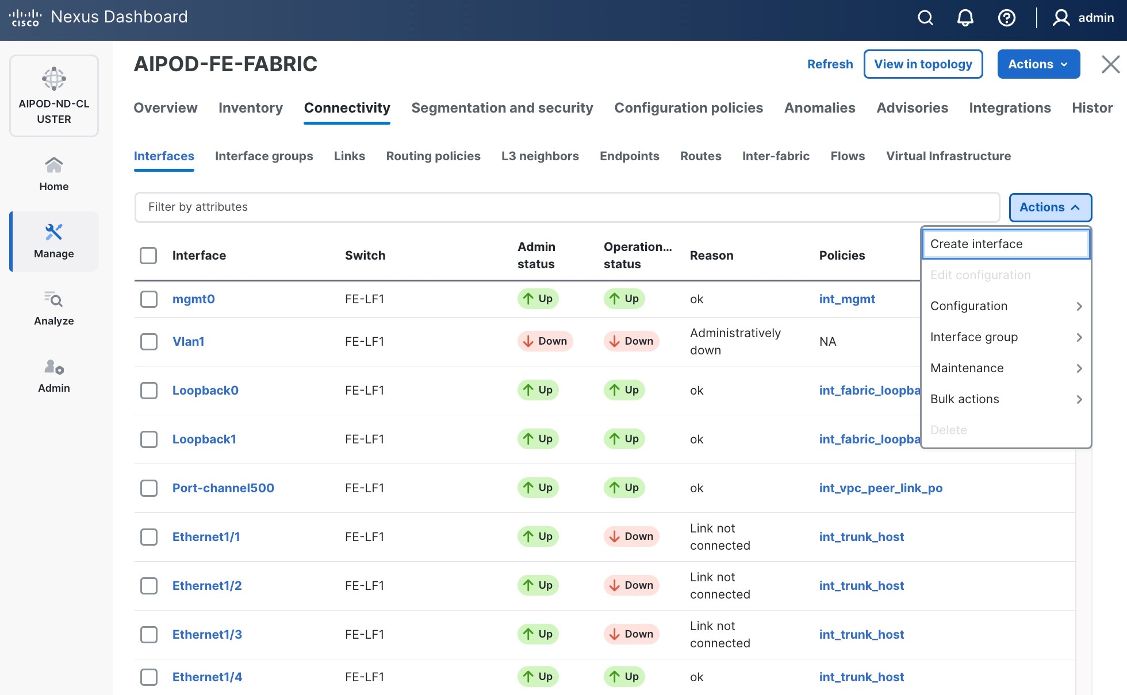Click the AIPOD-ND-CLUSTER cluster icon
Screen dimensions: 1127x695
(x=54, y=79)
